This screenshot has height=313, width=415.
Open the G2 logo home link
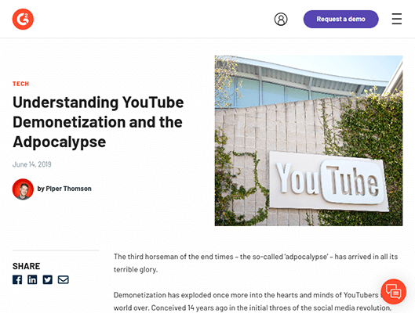(x=23, y=20)
